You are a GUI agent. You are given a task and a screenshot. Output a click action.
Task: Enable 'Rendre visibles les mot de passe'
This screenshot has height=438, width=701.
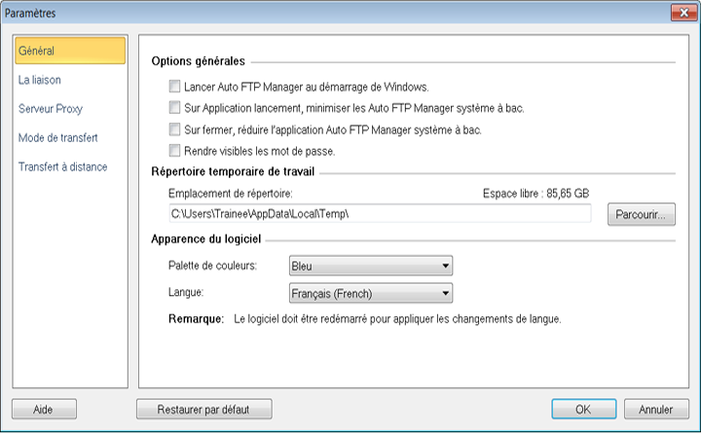tap(175, 151)
